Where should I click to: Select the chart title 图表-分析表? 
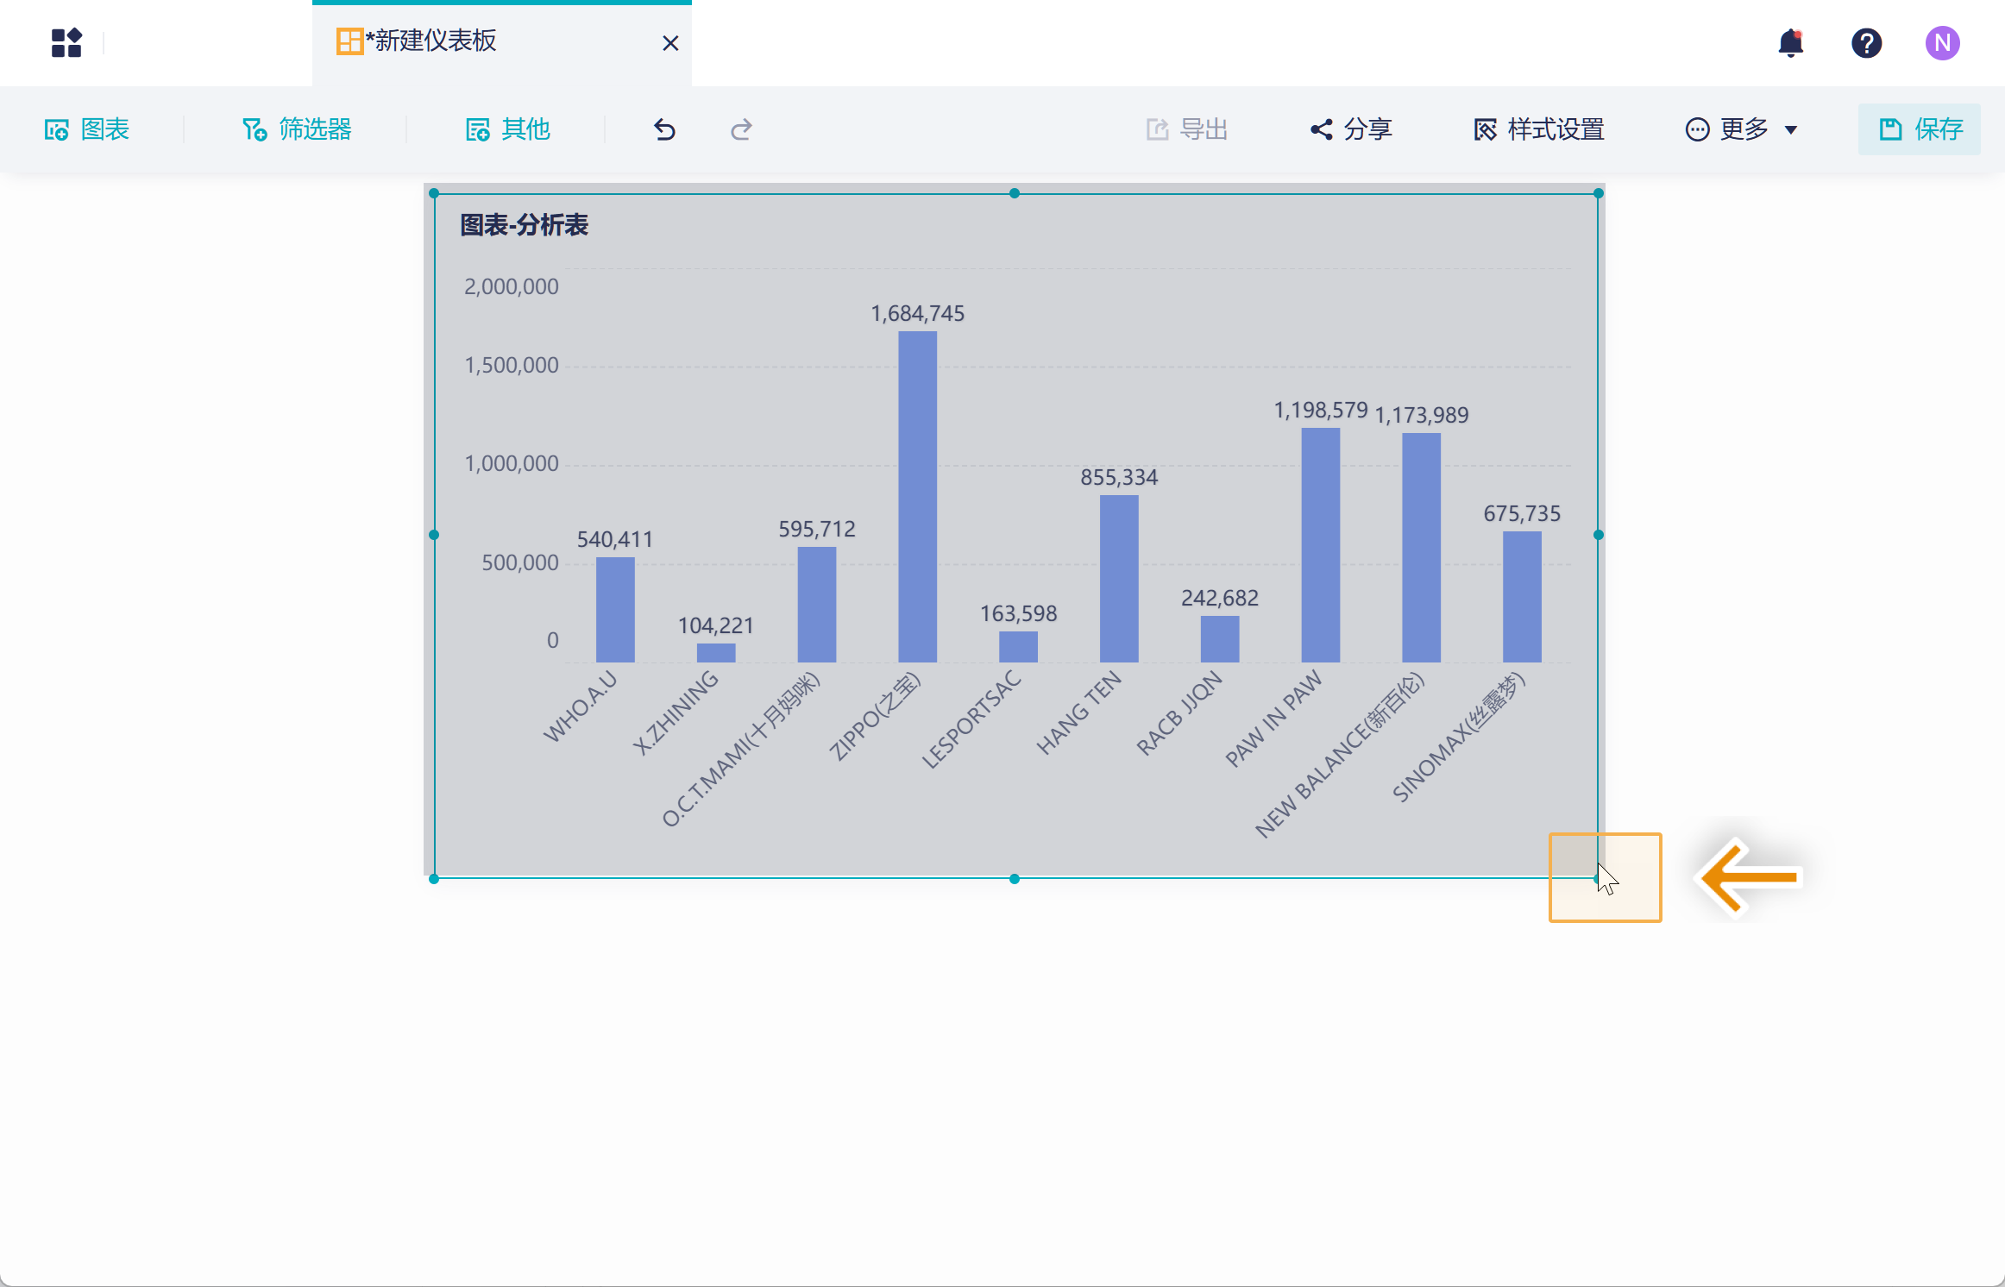[525, 225]
